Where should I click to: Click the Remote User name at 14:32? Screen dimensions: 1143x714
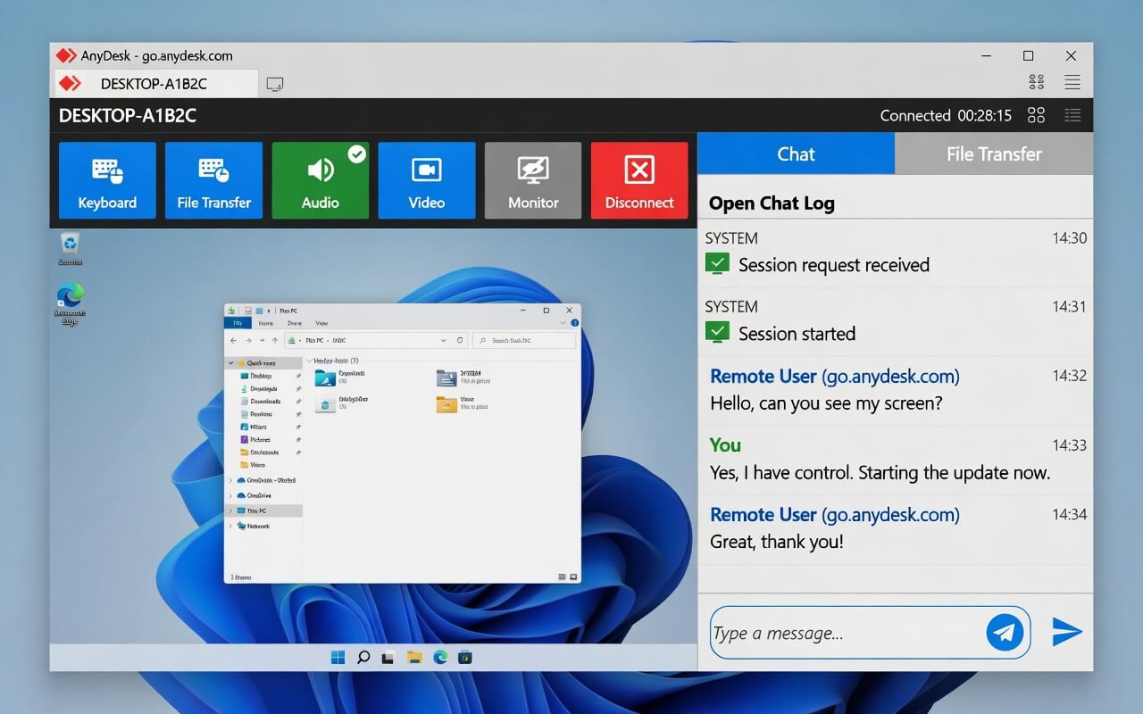pyautogui.click(x=763, y=376)
